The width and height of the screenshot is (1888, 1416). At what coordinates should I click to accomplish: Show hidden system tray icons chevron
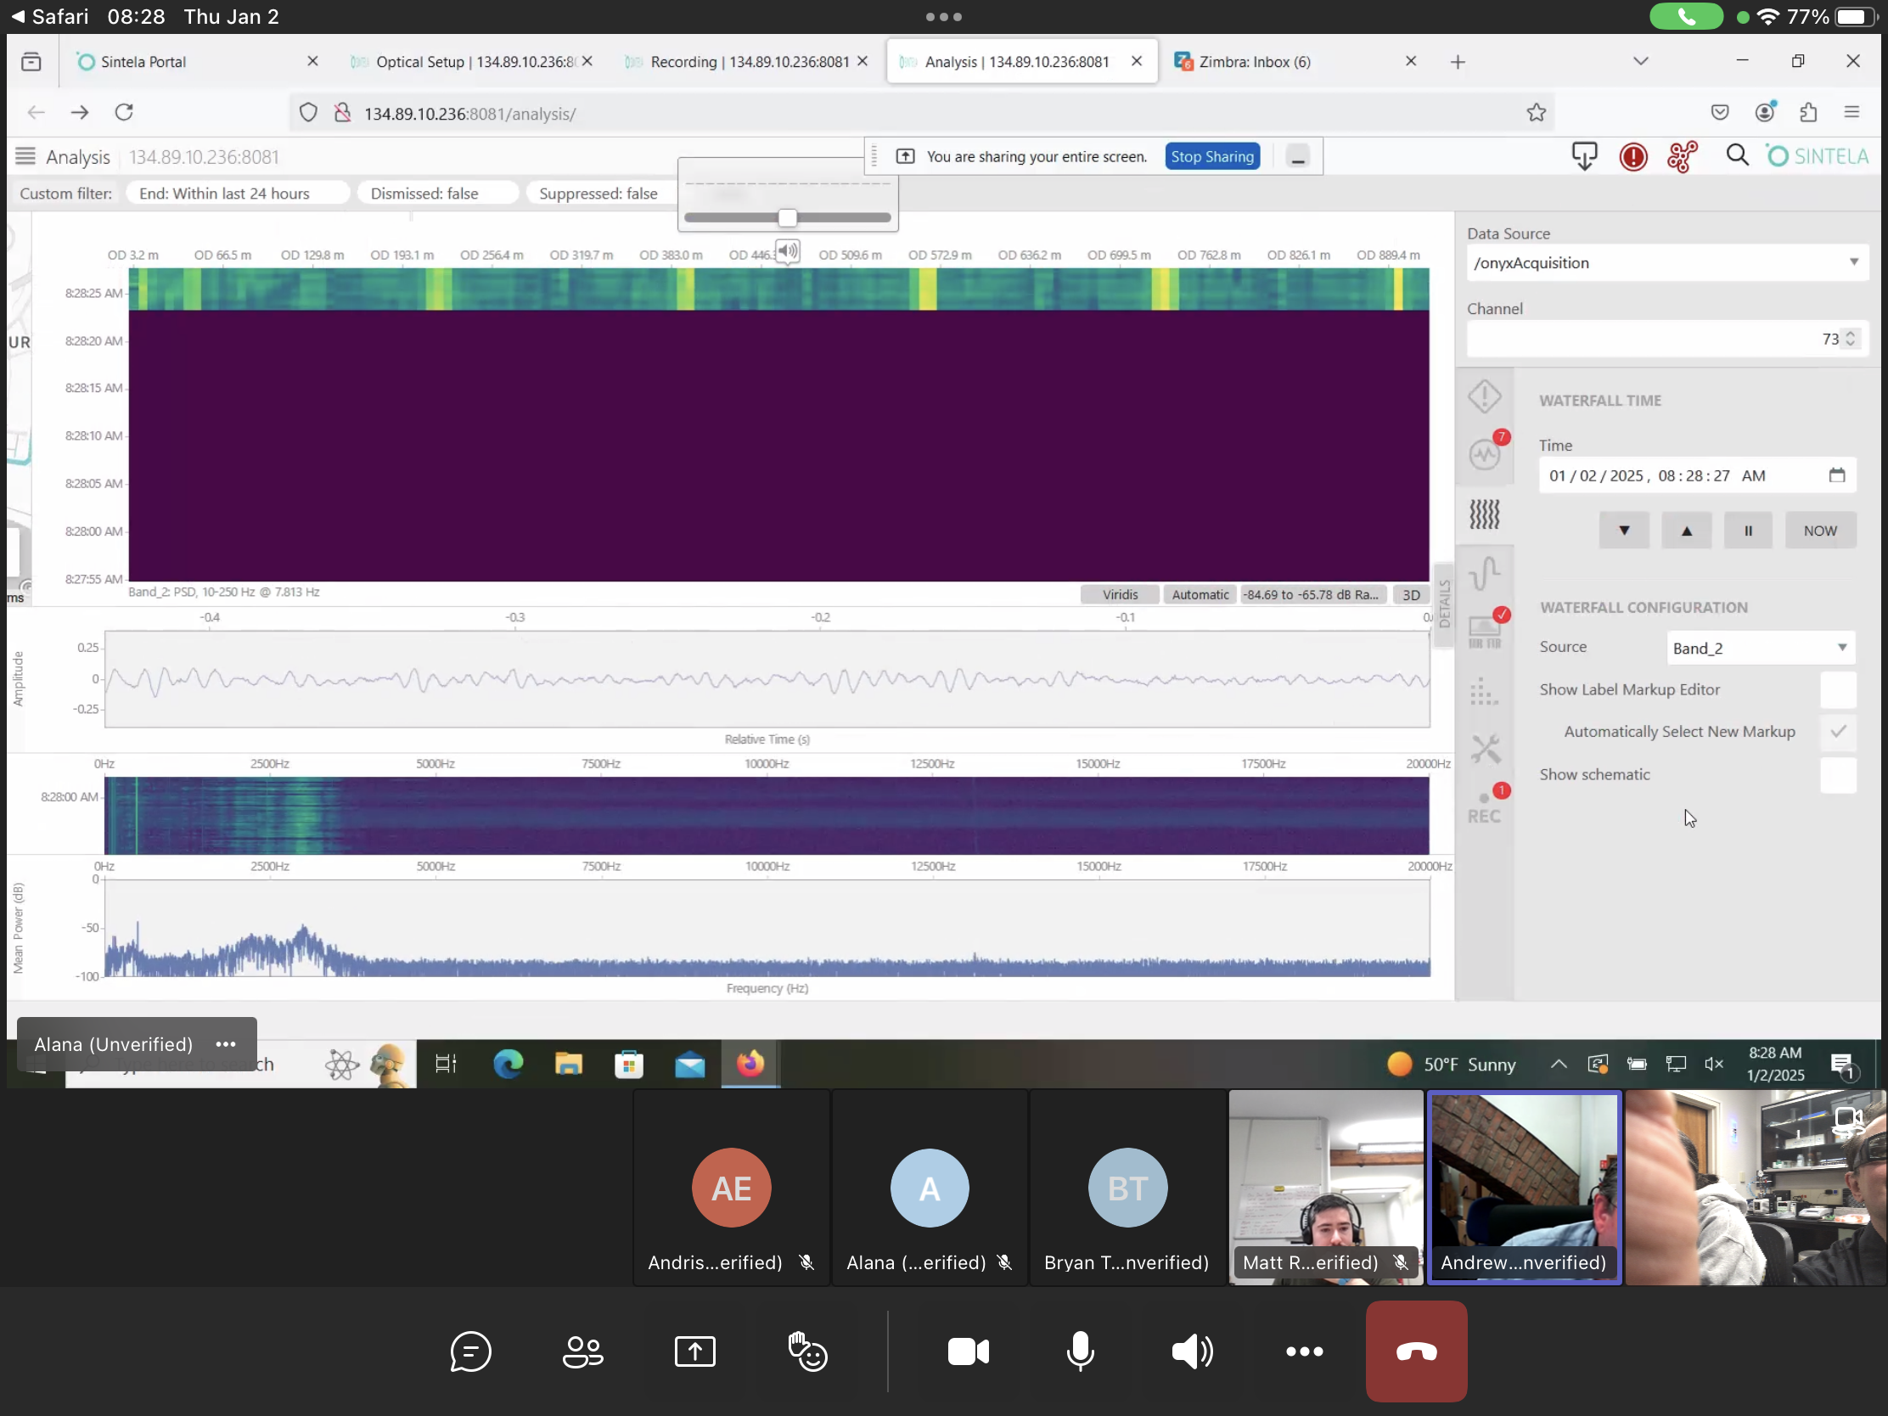(x=1559, y=1065)
